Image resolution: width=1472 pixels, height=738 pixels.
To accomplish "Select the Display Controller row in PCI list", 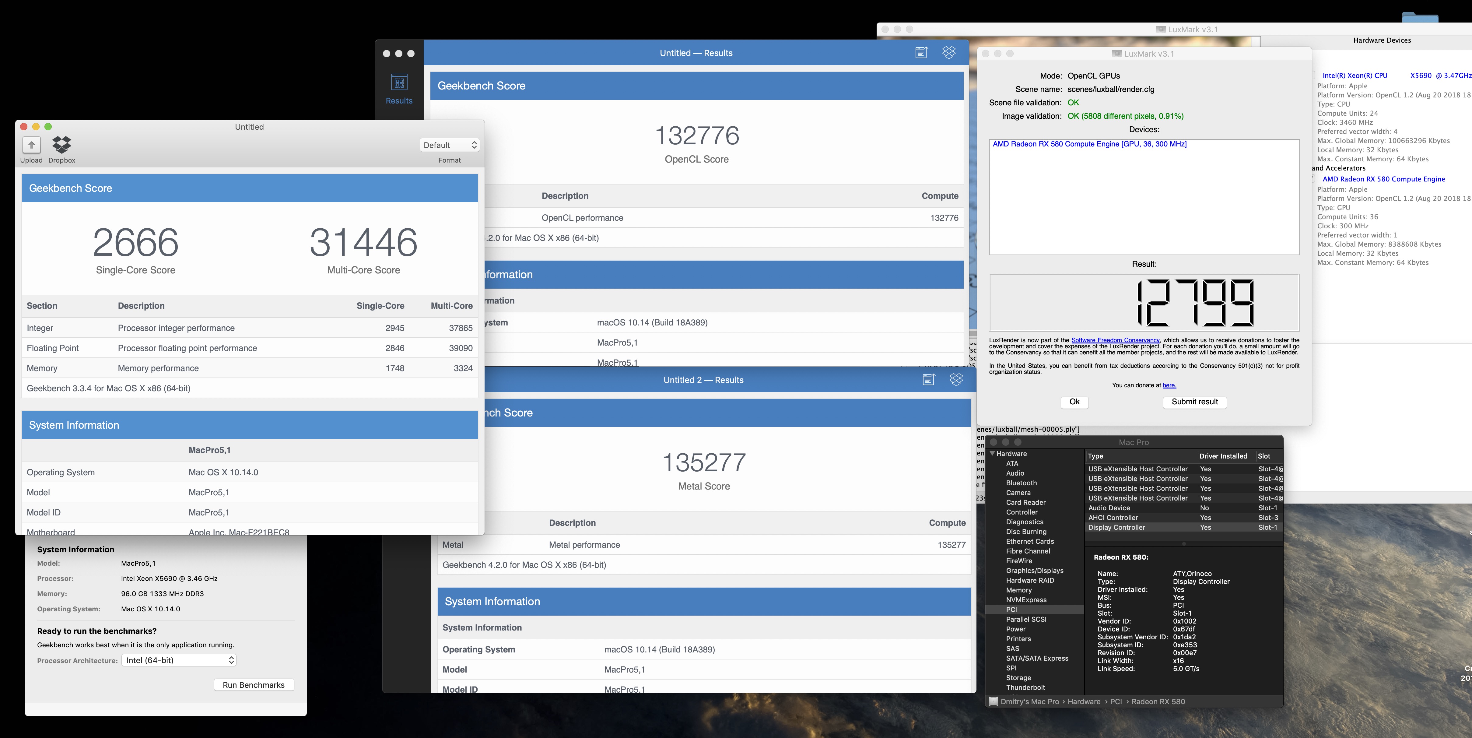I will (1184, 527).
